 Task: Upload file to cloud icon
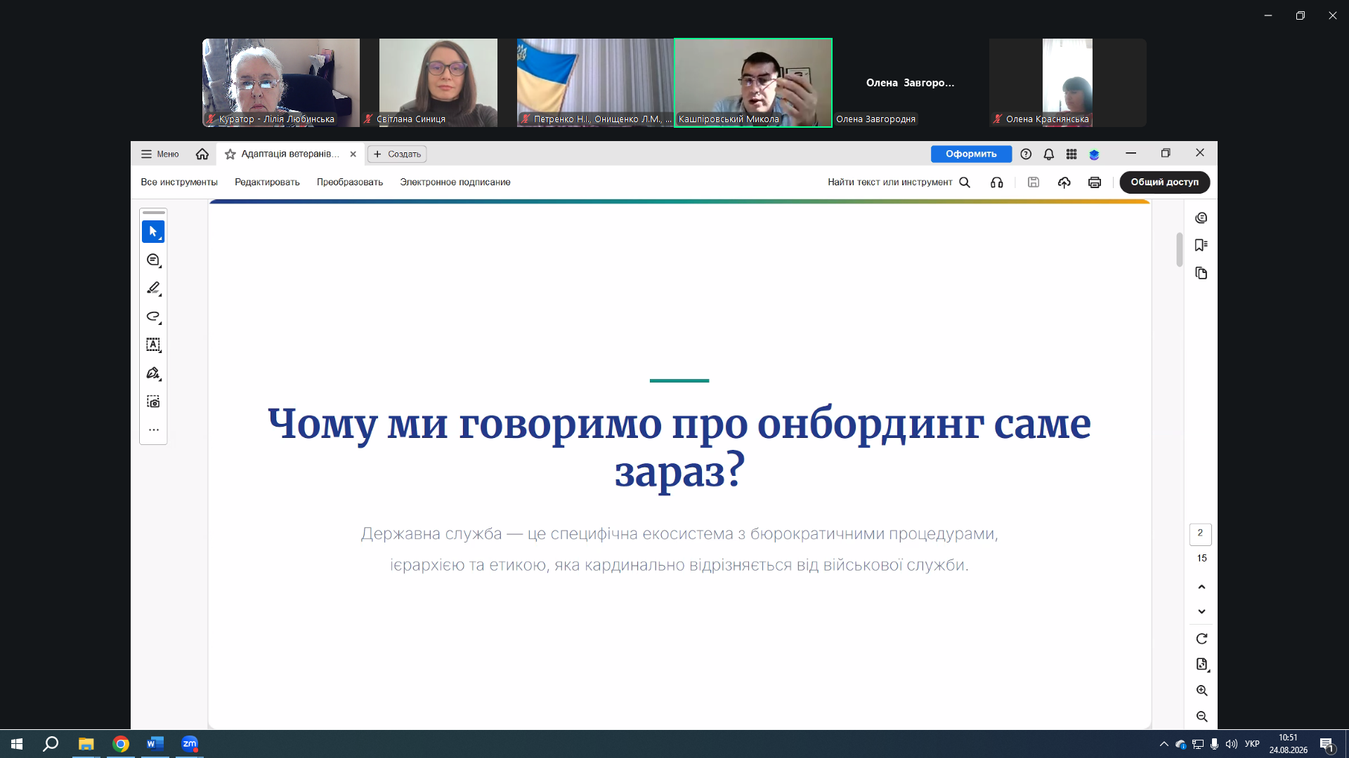[1064, 182]
